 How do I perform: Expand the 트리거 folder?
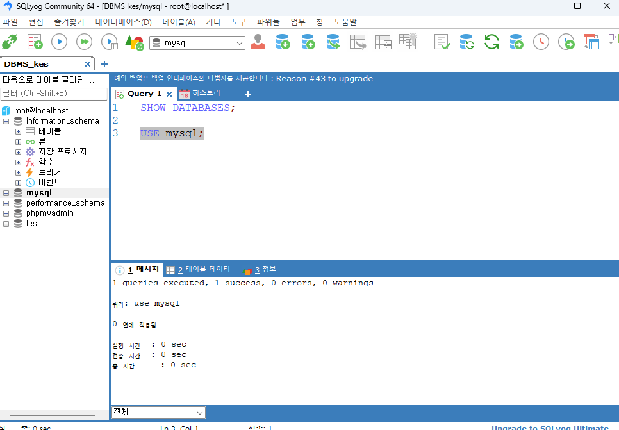[x=18, y=172]
